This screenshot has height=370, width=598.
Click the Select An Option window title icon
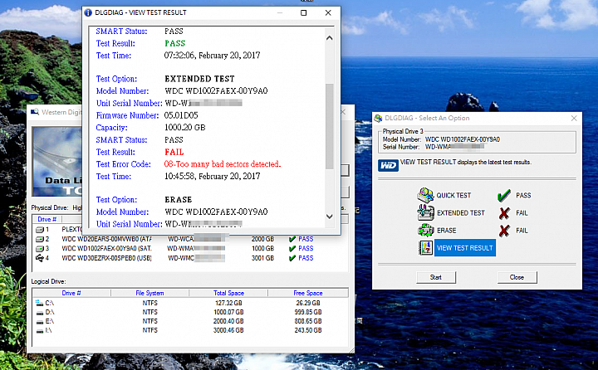pyautogui.click(x=379, y=118)
